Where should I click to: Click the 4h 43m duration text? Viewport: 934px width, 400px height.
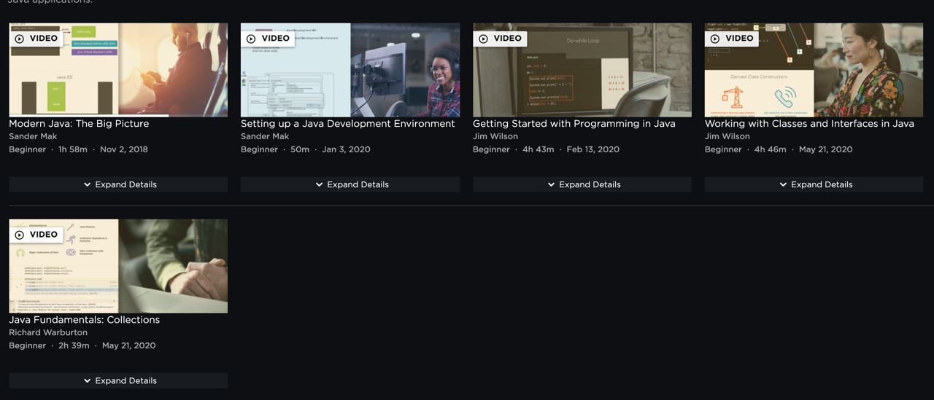point(539,149)
